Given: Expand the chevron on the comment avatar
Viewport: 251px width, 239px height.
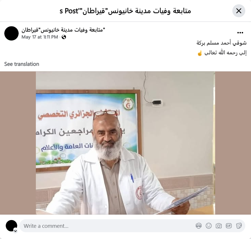Looking at the screenshot, I should pos(15,231).
